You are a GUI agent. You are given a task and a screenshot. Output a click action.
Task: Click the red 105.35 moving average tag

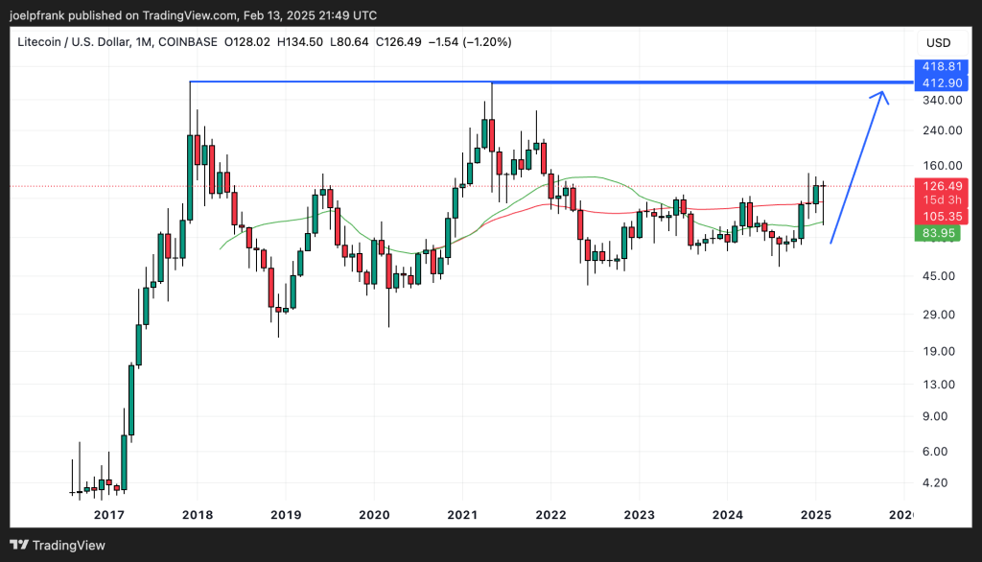(941, 217)
